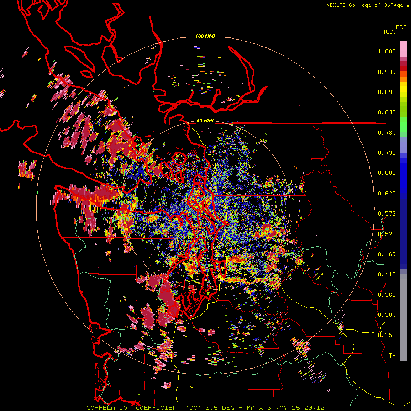Click the 50 NMI range ring label

[205, 121]
